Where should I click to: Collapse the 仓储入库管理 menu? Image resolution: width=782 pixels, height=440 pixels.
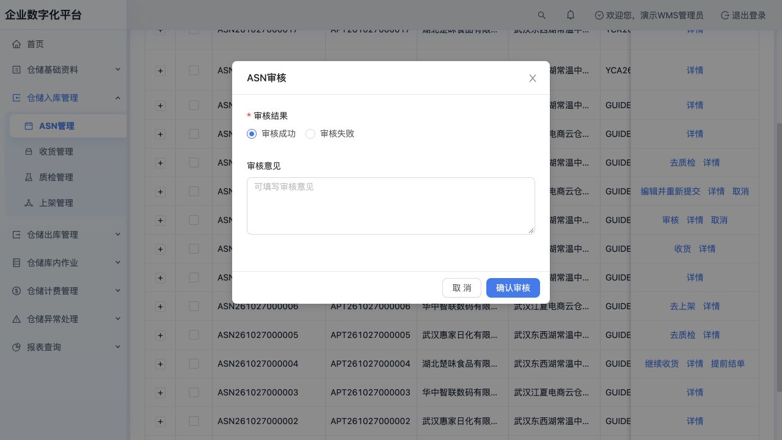point(64,98)
